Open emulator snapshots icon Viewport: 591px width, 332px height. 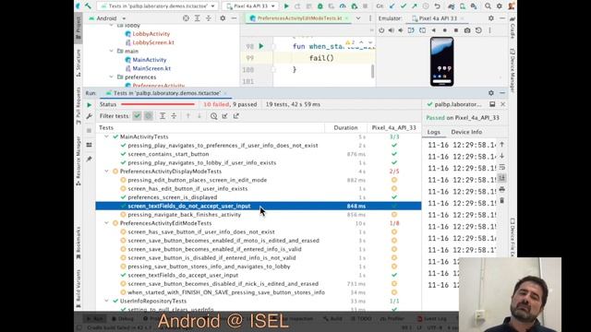point(478,30)
